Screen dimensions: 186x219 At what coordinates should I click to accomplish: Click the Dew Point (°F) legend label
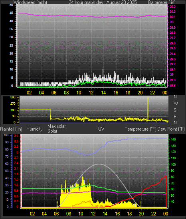171,129
